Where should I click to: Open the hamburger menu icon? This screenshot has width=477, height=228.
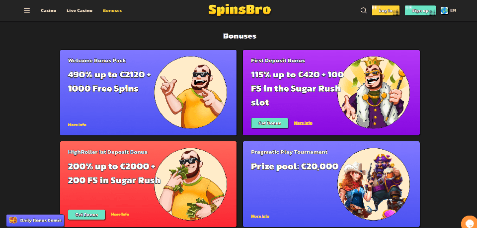tap(27, 10)
